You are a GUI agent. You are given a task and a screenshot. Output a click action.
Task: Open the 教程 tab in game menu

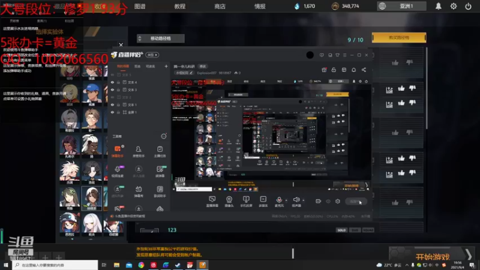180,6
